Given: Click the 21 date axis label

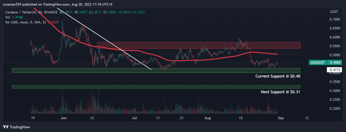Looking at the screenshot, I should (x=181, y=118).
